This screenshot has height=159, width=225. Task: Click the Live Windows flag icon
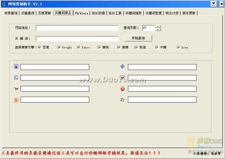(x=122, y=100)
